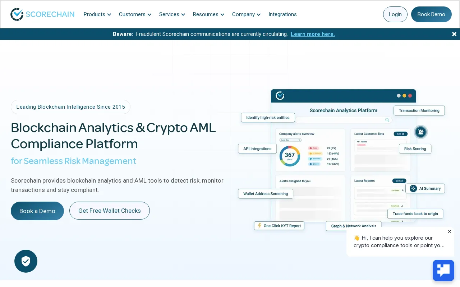Click the Risk Scoring label
This screenshot has width=460, height=287.
coord(415,149)
